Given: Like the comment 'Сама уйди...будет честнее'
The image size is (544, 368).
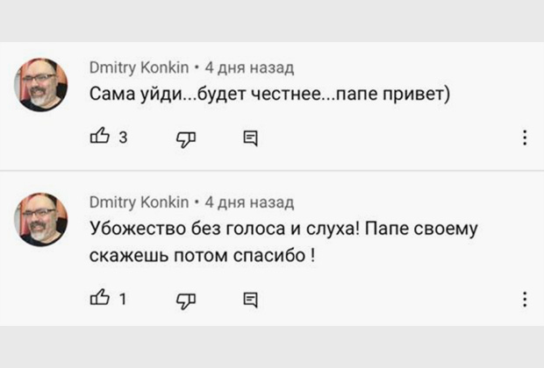Looking at the screenshot, I should coord(99,137).
